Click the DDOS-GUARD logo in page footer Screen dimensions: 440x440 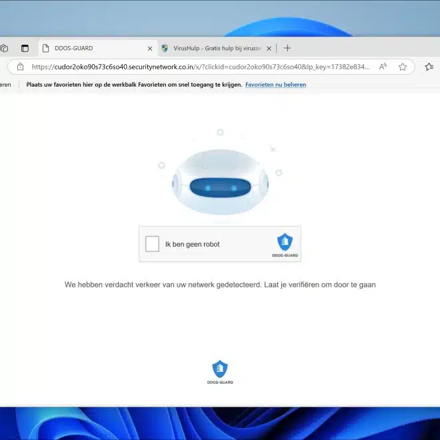(x=220, y=372)
